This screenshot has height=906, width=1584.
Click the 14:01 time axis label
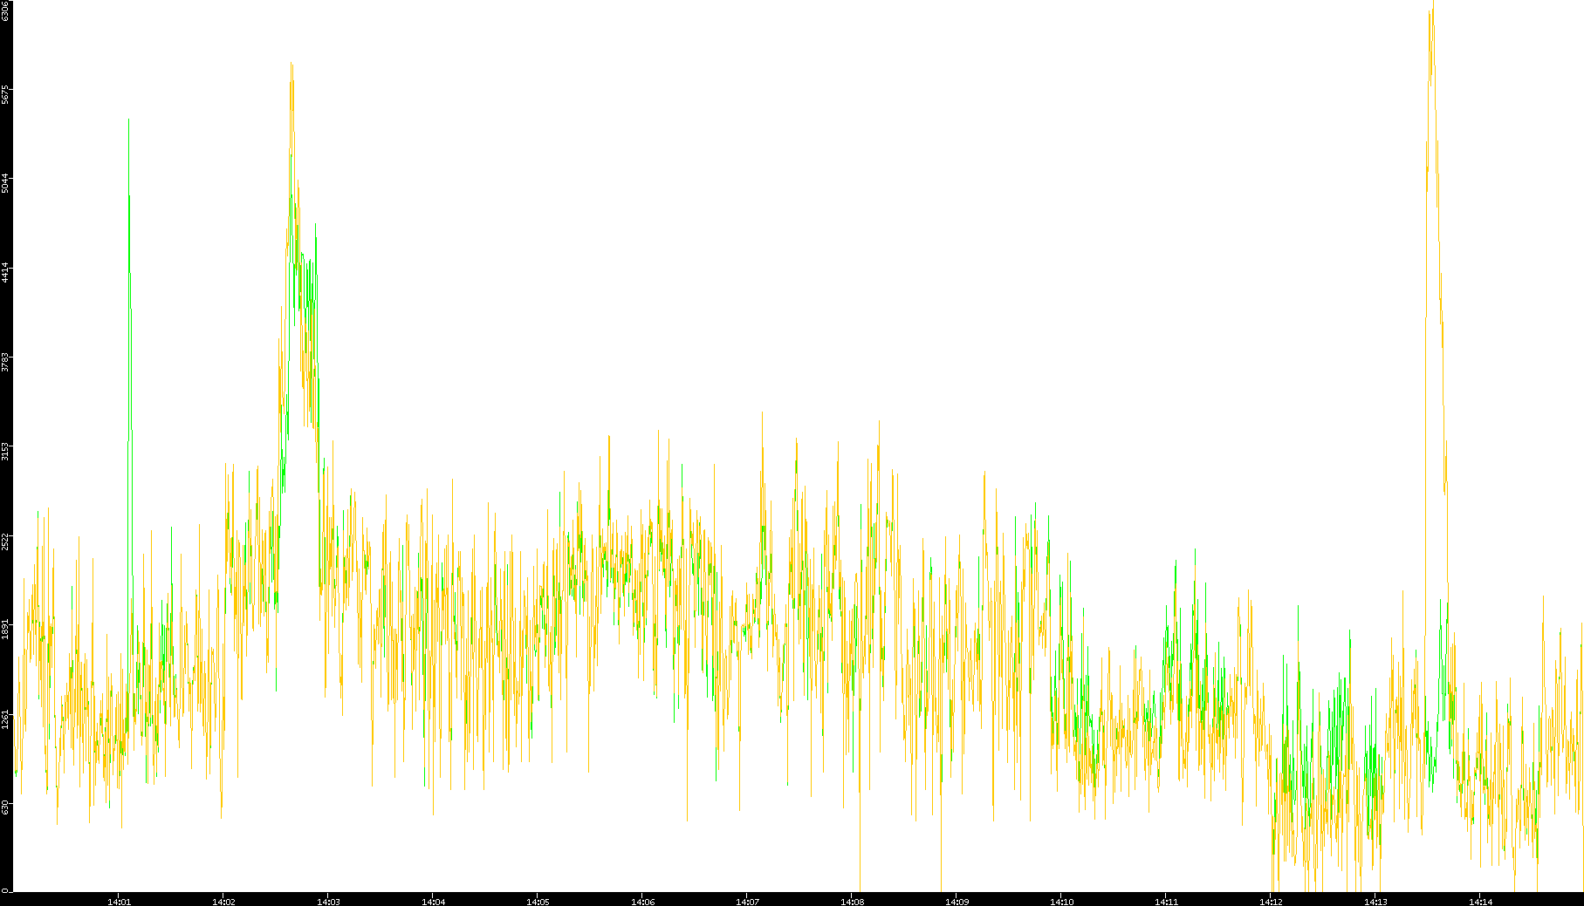coord(119,901)
